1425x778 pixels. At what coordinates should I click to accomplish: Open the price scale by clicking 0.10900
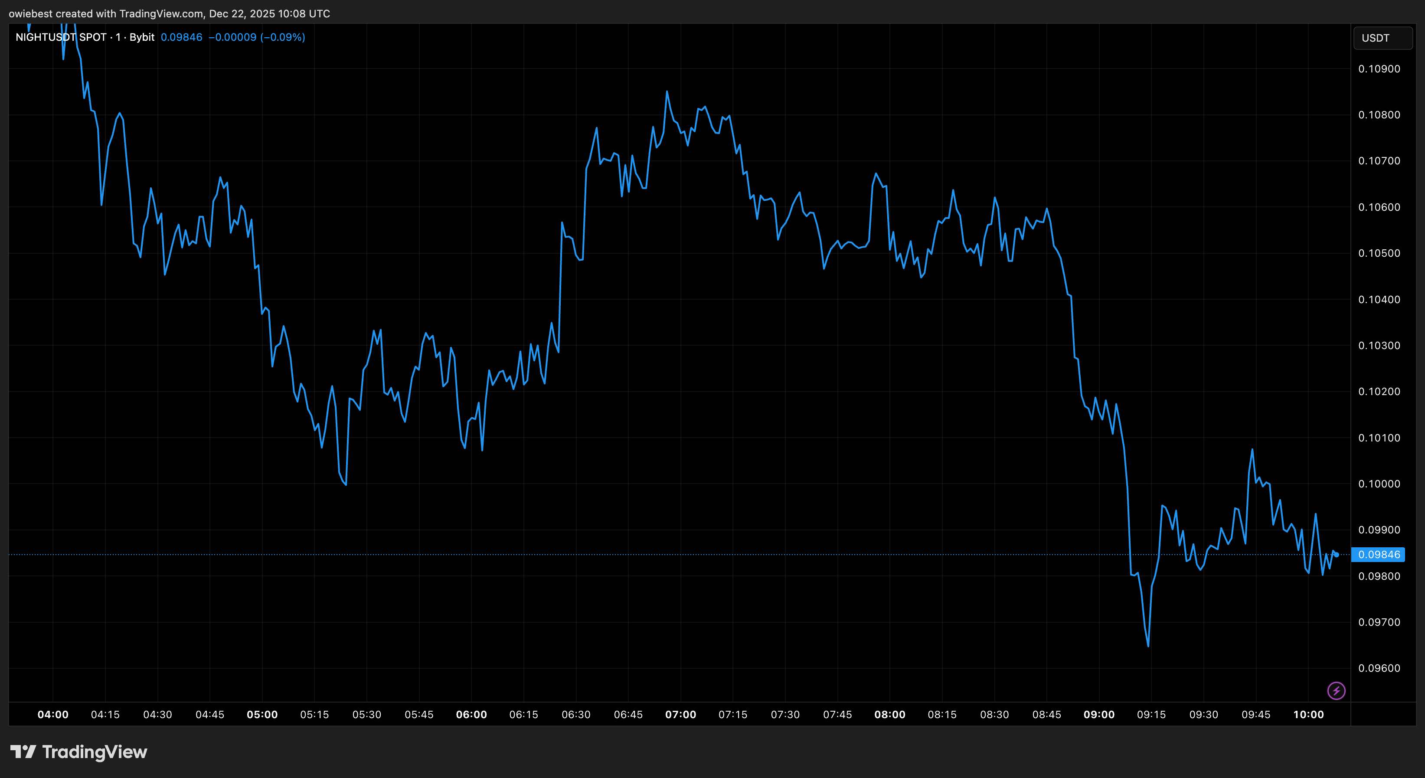click(x=1379, y=69)
